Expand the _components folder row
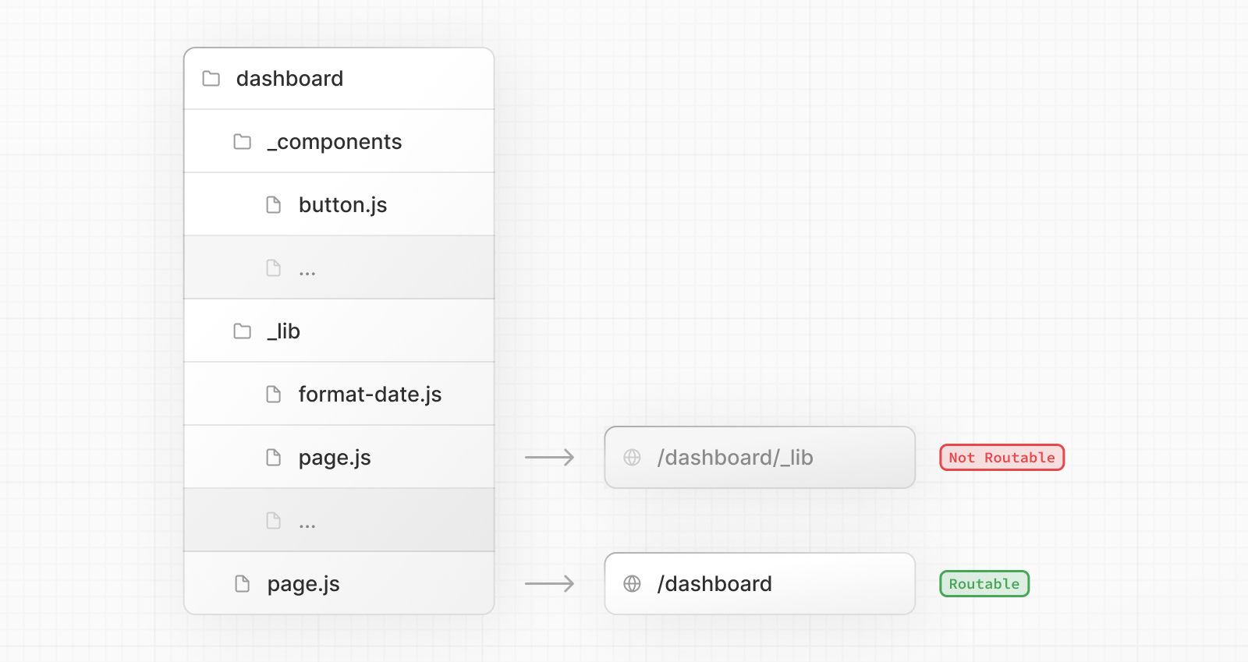The width and height of the screenshot is (1248, 662). [x=335, y=142]
